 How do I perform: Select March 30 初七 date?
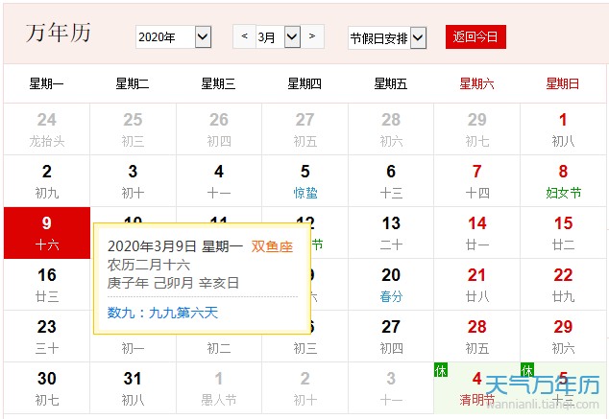[x=47, y=388]
